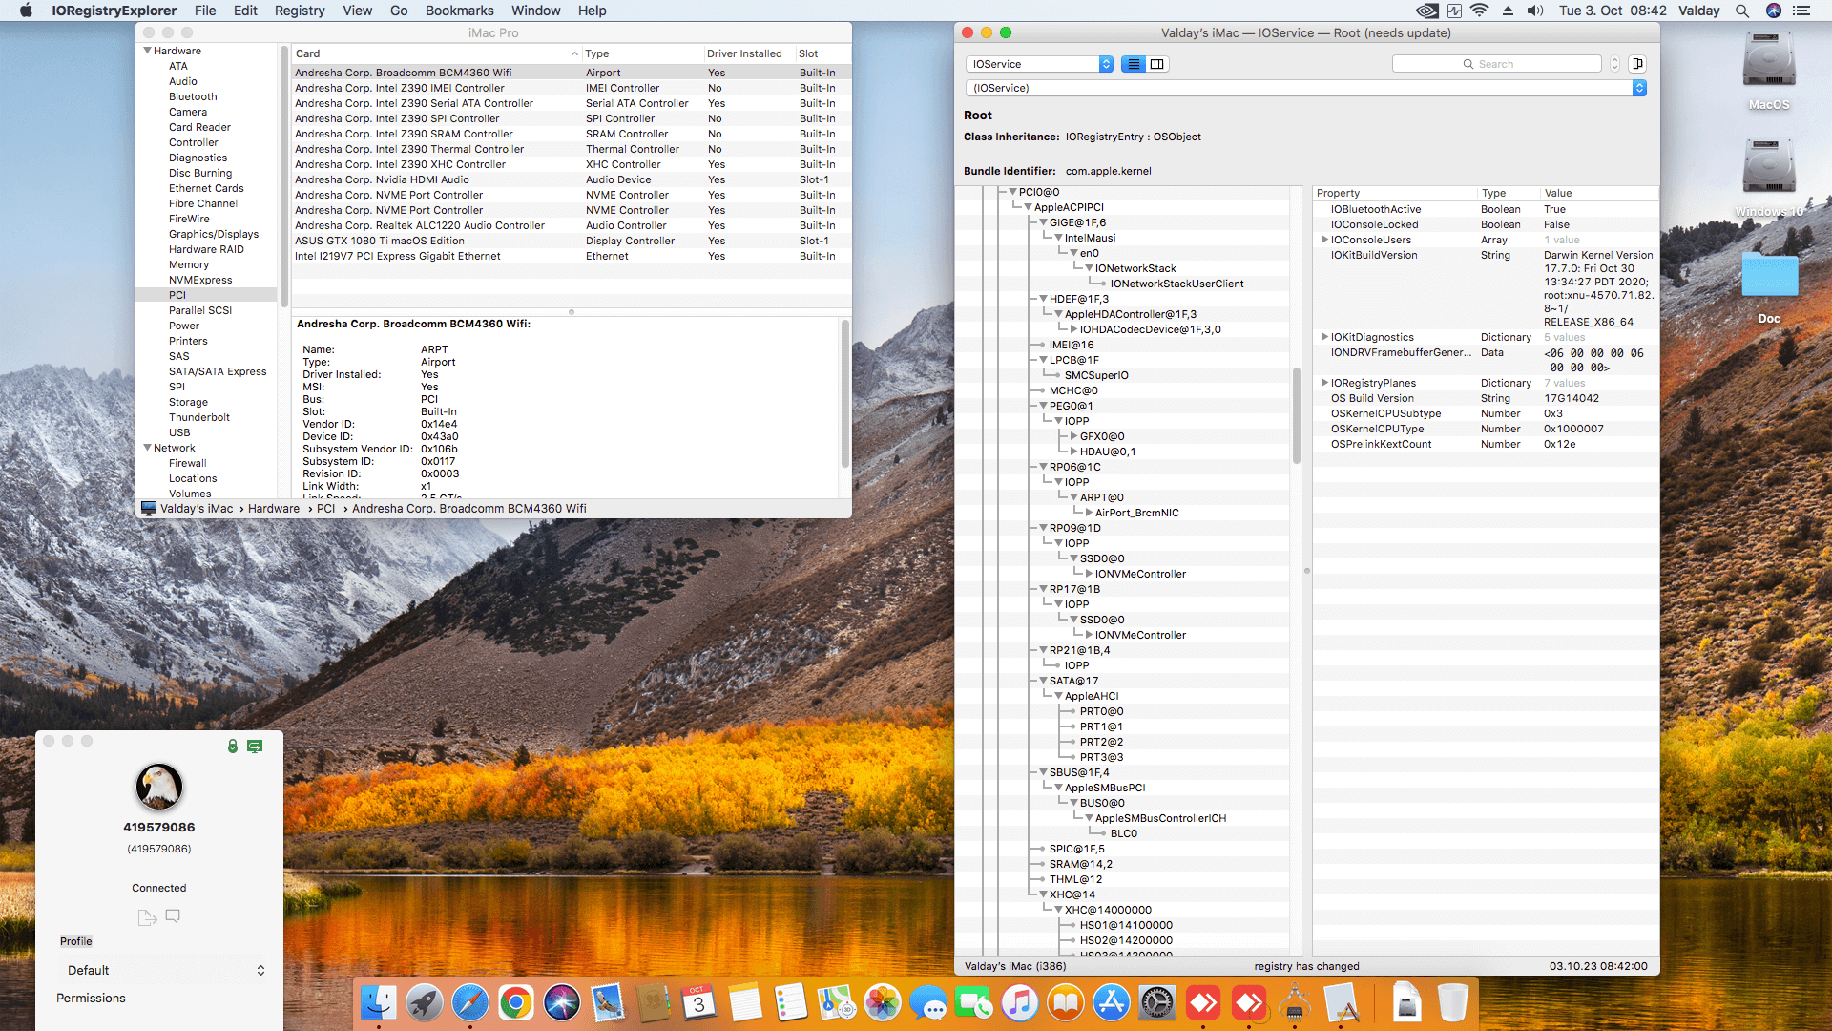The width and height of the screenshot is (1832, 1031).
Task: Select Firewall under Network in sidebar
Action: (x=187, y=463)
